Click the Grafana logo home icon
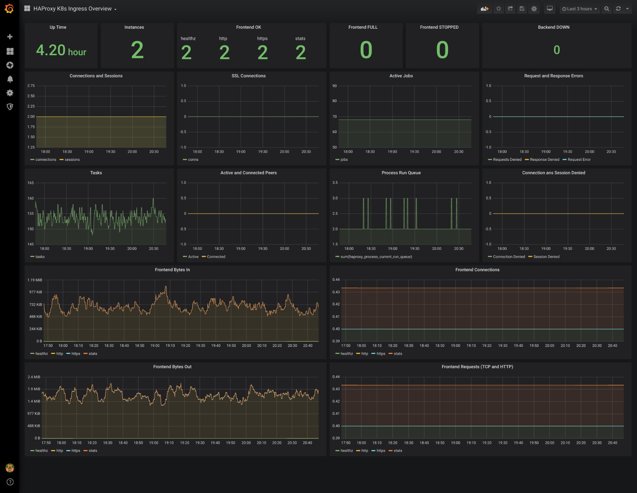Image resolution: width=637 pixels, height=493 pixels. [x=9, y=9]
